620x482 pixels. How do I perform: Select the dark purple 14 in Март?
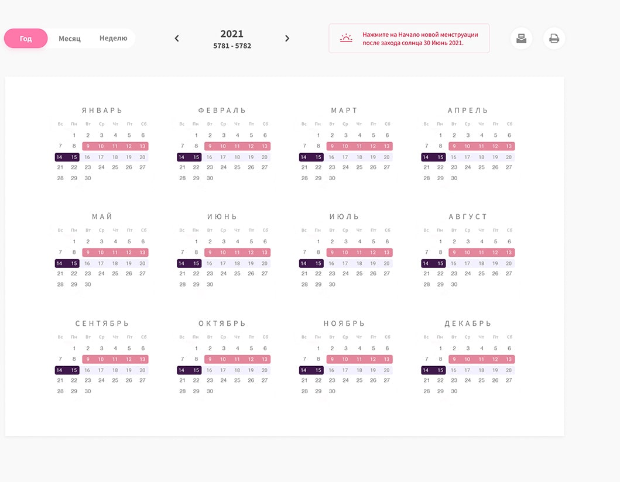[x=304, y=157]
